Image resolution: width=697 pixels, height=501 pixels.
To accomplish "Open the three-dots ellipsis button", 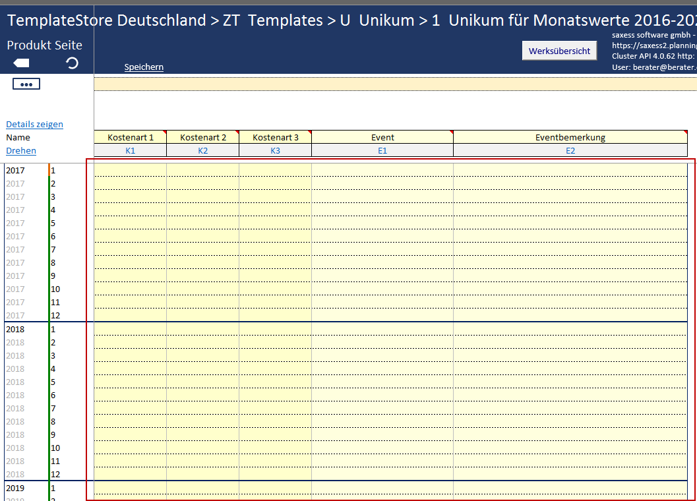I will [x=26, y=84].
